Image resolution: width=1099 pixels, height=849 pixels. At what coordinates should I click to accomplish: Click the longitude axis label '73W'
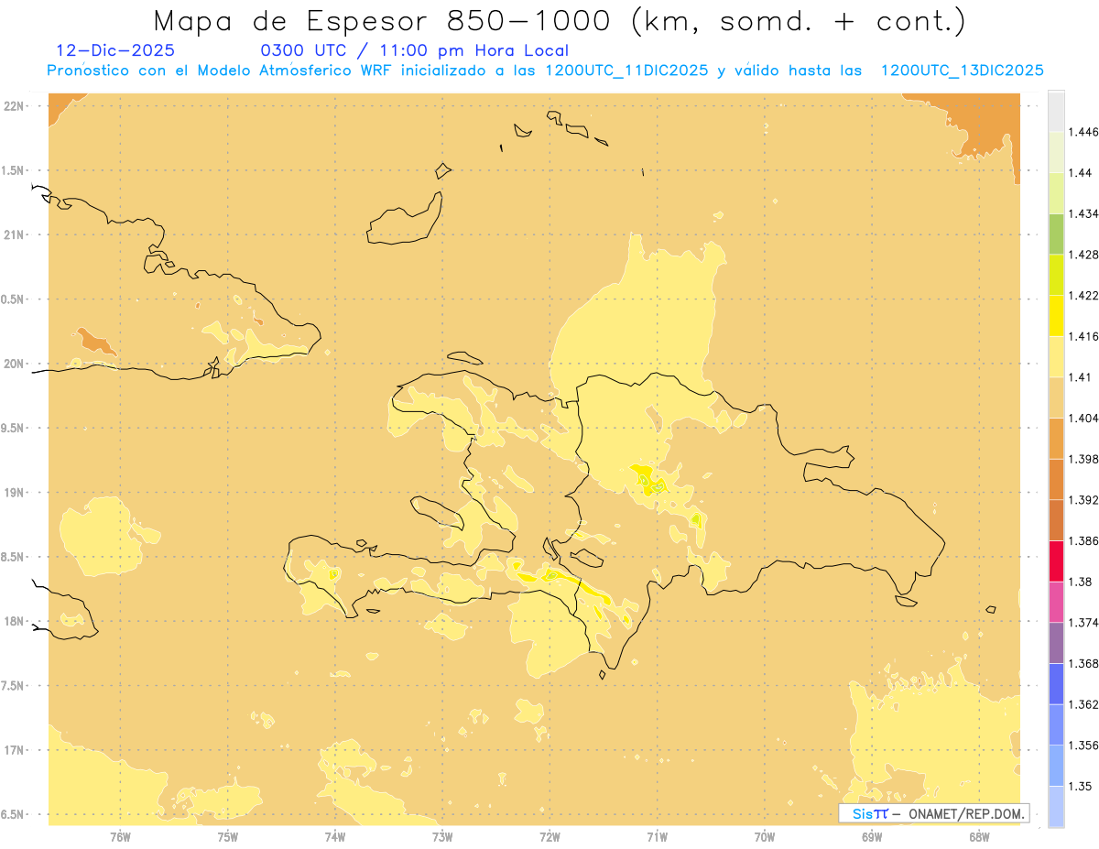[x=442, y=836]
